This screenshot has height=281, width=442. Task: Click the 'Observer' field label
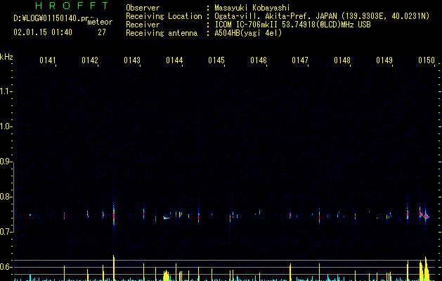(x=143, y=8)
